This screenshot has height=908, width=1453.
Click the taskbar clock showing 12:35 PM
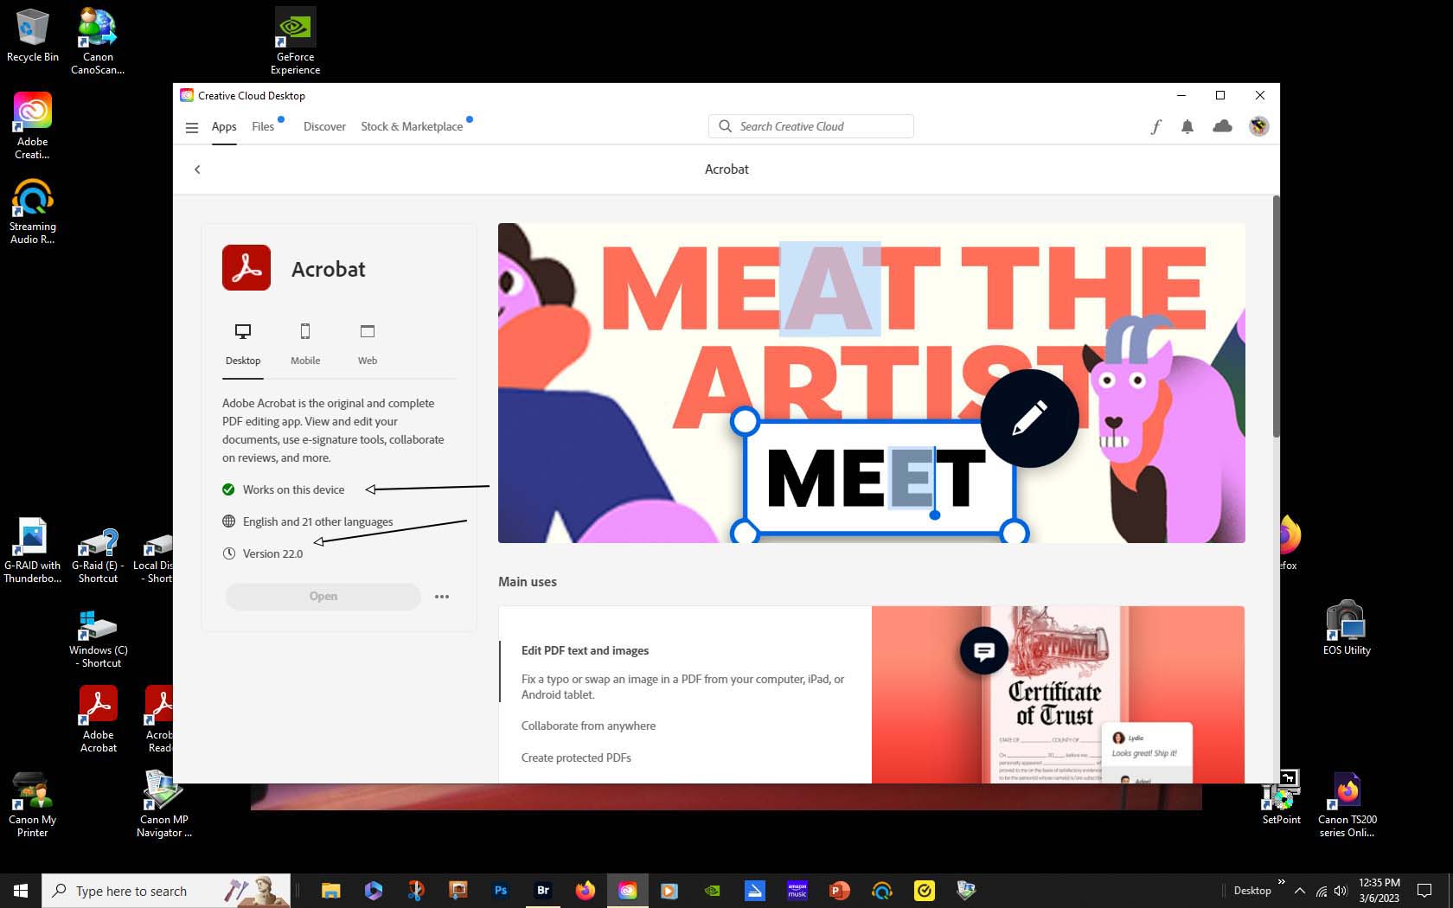(x=1379, y=890)
